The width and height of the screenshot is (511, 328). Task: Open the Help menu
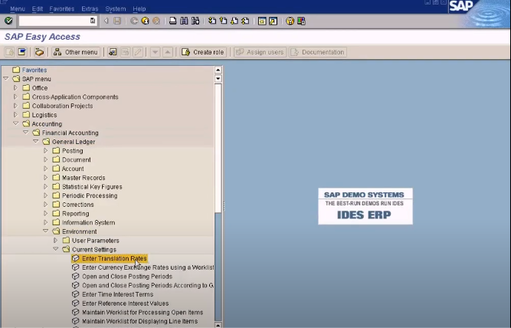pyautogui.click(x=139, y=8)
